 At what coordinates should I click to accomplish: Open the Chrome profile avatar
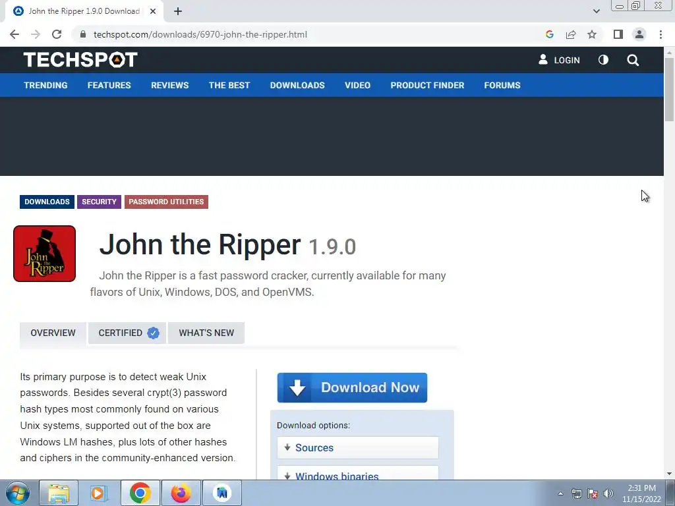click(x=639, y=34)
